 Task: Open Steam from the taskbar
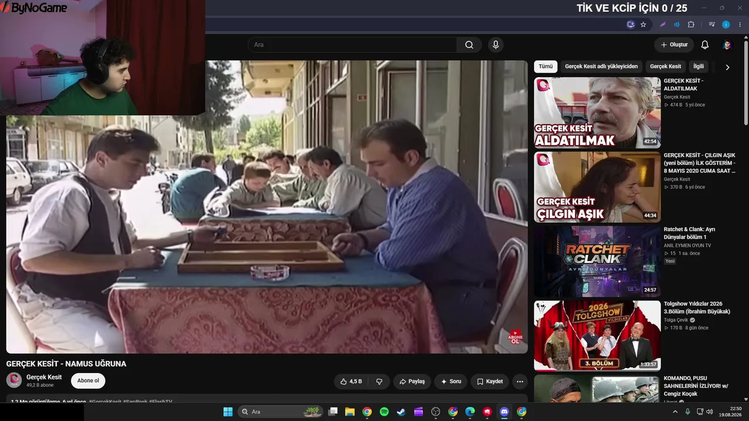pyautogui.click(x=401, y=412)
